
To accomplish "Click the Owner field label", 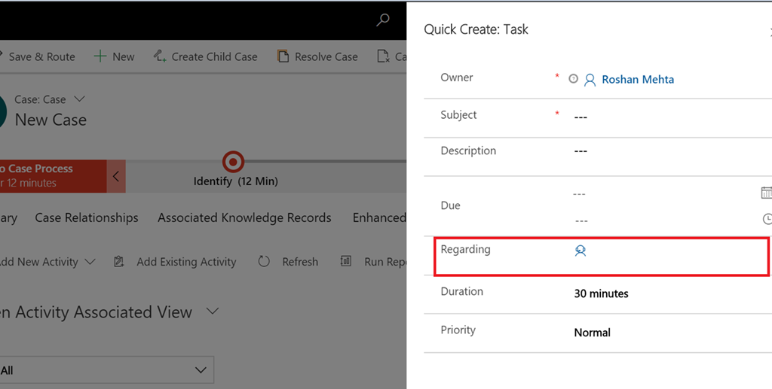I will (x=457, y=77).
